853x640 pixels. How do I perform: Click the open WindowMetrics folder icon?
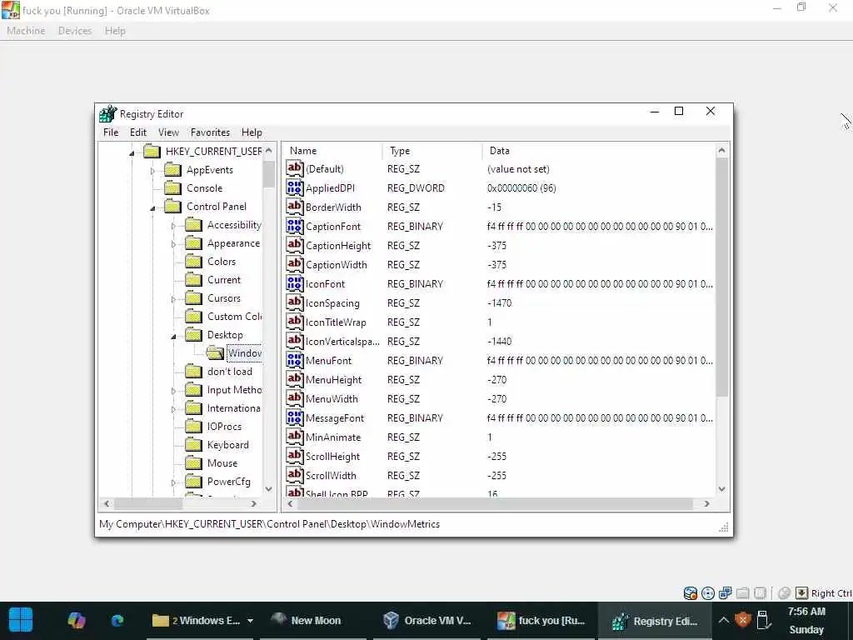pyautogui.click(x=215, y=353)
